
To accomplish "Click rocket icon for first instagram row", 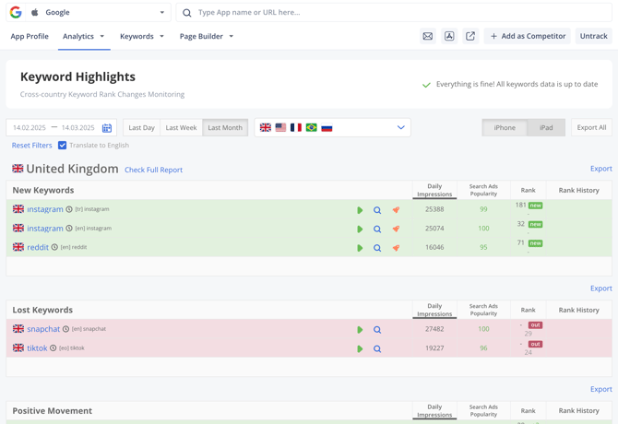I will coord(396,210).
